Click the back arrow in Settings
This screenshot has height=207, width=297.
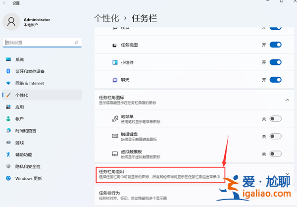coord(5,3)
